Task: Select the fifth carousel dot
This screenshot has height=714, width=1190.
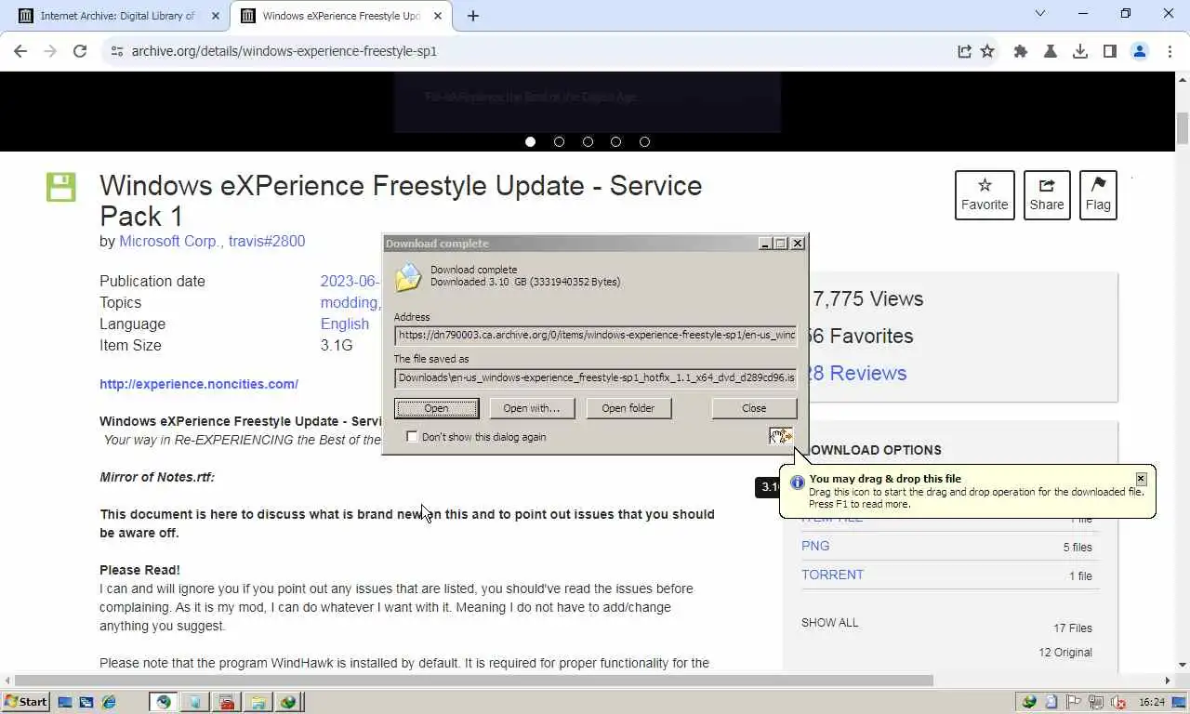Action: click(644, 142)
